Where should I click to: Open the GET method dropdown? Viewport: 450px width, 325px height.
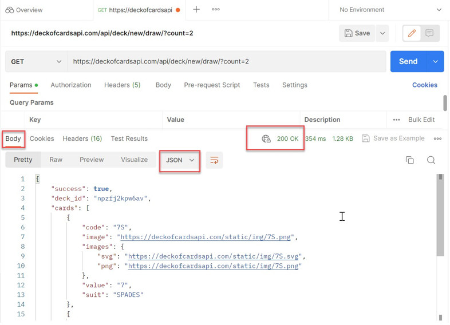tap(36, 62)
